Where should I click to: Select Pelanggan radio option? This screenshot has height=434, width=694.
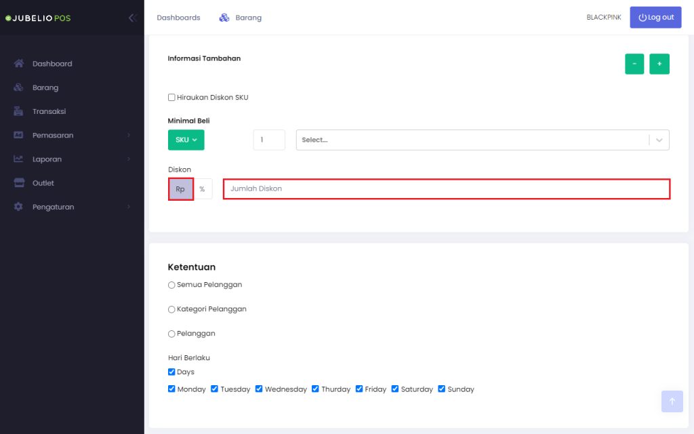tap(171, 334)
